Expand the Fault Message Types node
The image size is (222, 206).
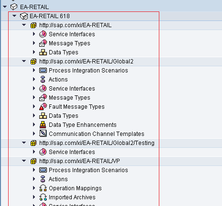point(34,106)
